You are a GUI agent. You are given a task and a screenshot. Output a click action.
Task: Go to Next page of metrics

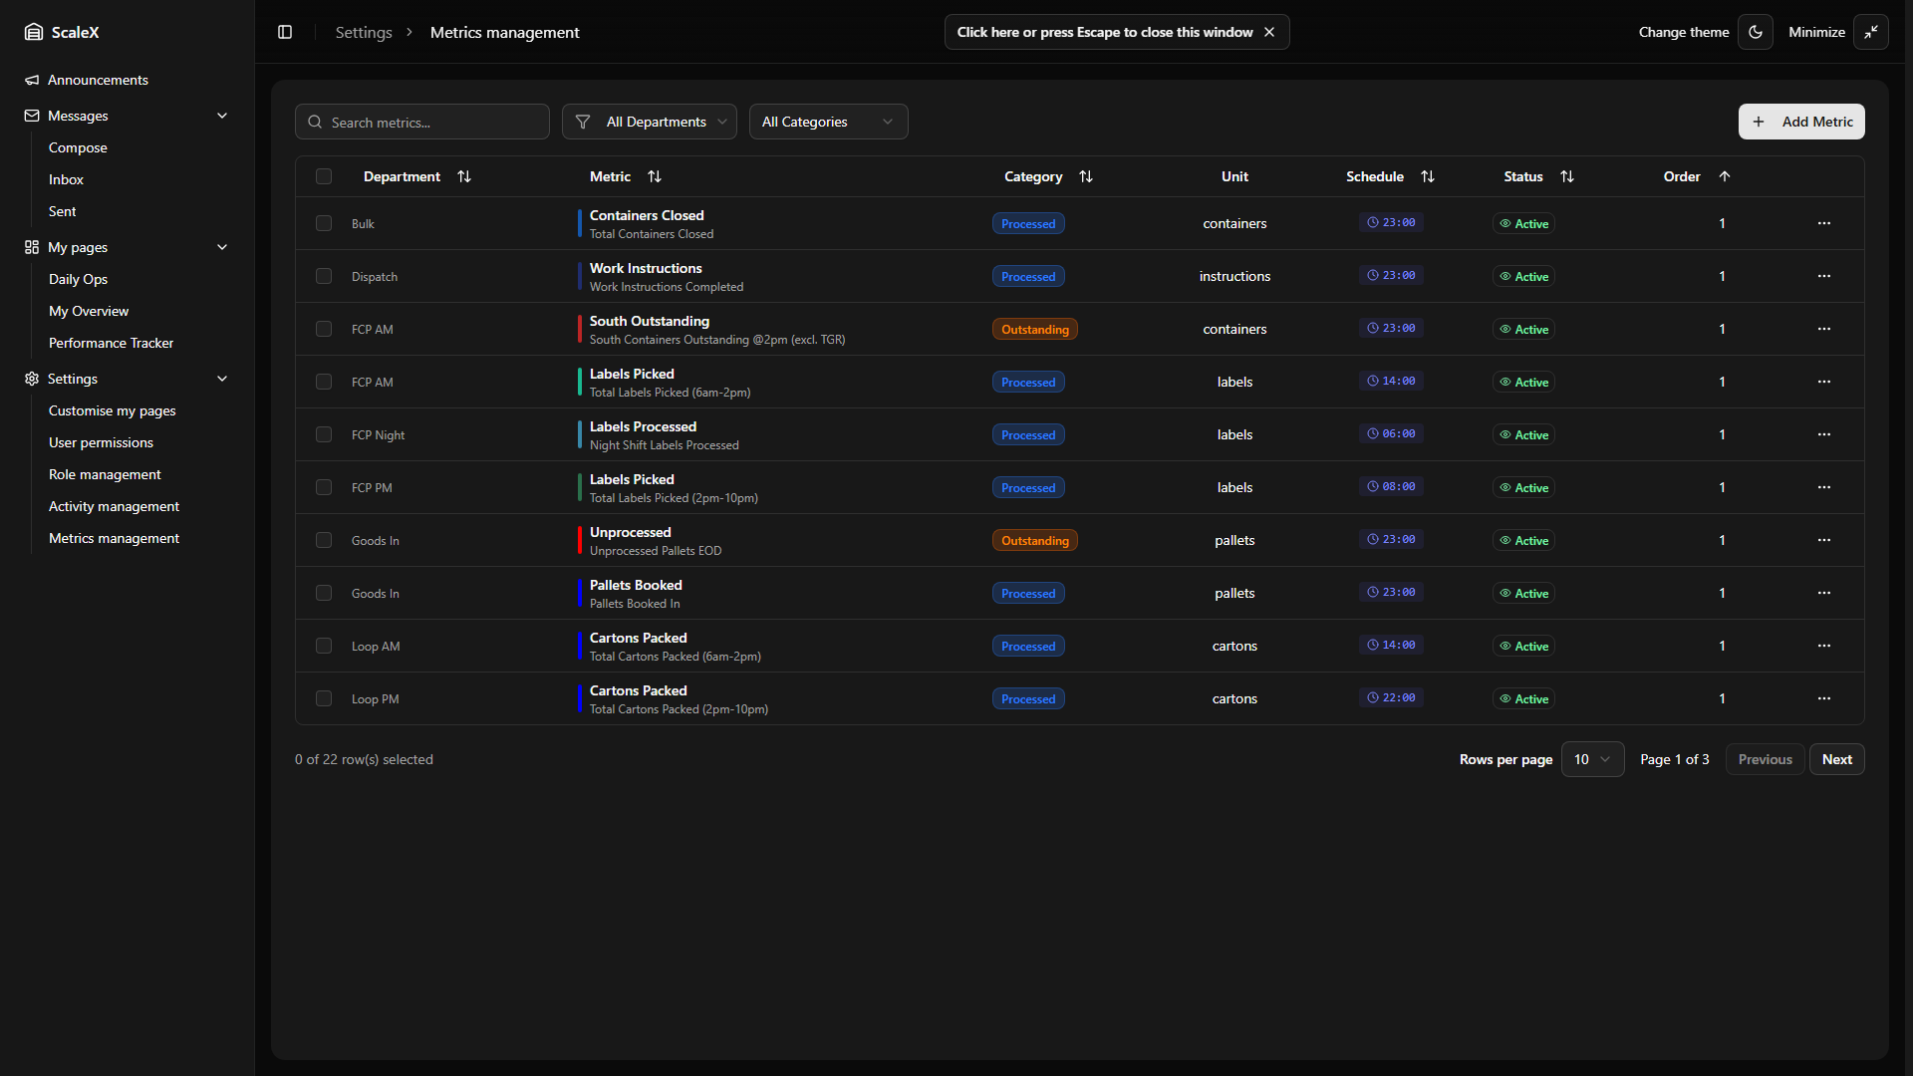tap(1836, 759)
